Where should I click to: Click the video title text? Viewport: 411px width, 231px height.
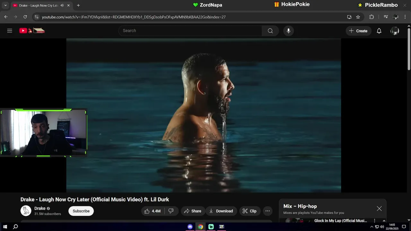click(95, 200)
